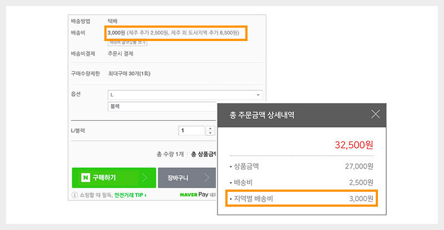Click the 3,000원 shipping fee text

point(116,33)
